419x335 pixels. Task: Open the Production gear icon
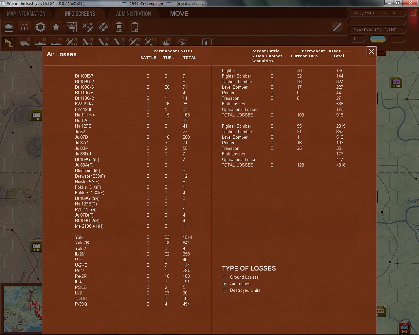(x=40, y=27)
